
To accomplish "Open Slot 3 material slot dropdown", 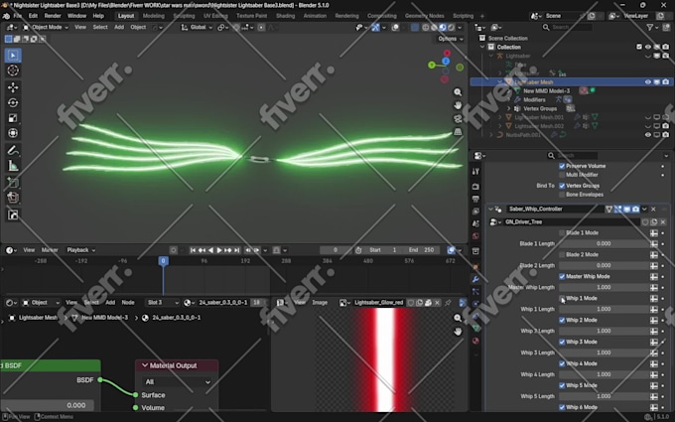I will [x=163, y=303].
